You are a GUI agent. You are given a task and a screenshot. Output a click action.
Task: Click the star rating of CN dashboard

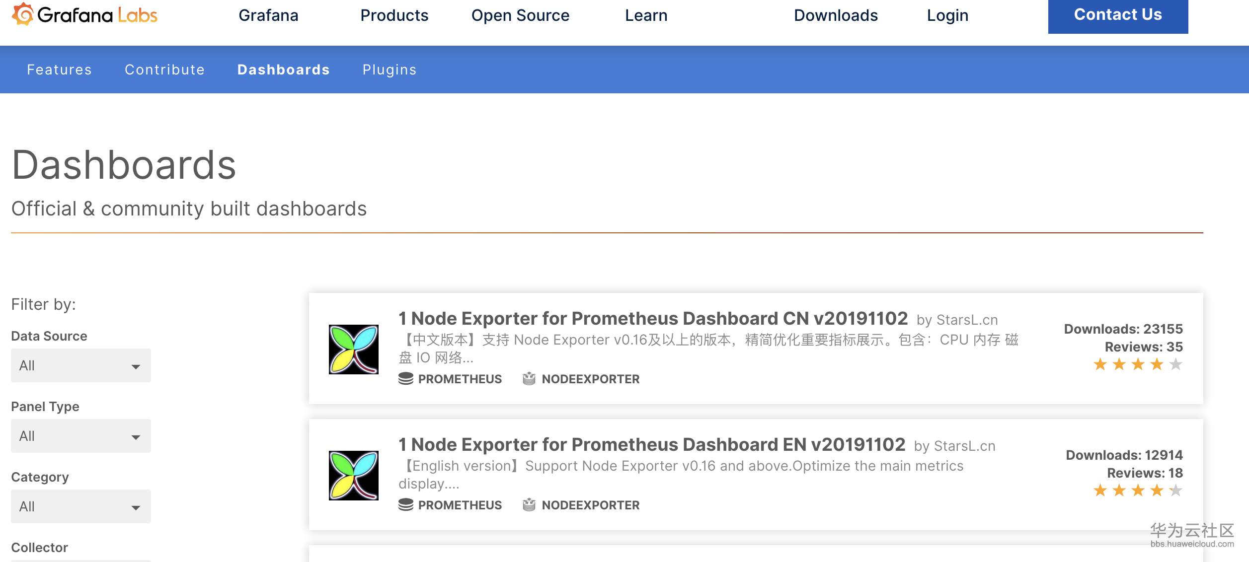[x=1137, y=365]
